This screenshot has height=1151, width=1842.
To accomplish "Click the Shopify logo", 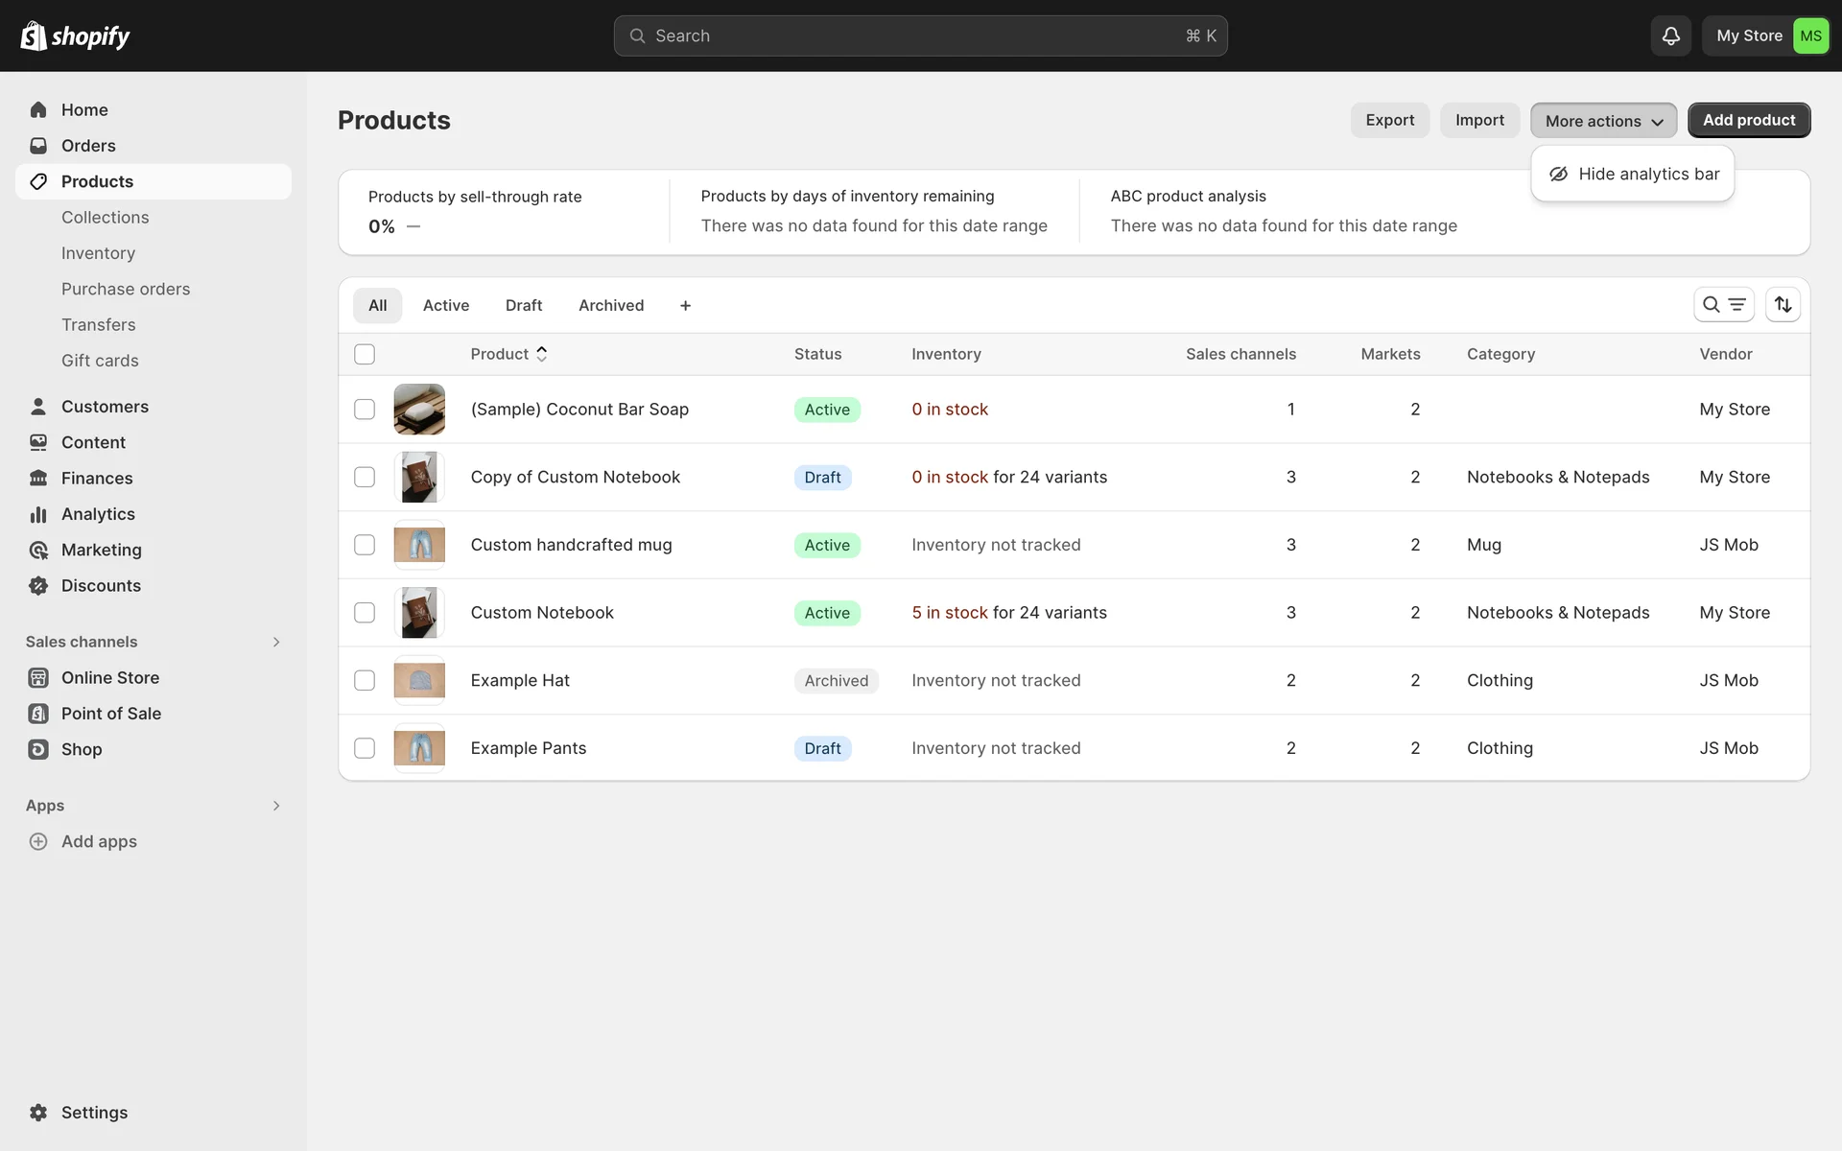I will pos(75,35).
